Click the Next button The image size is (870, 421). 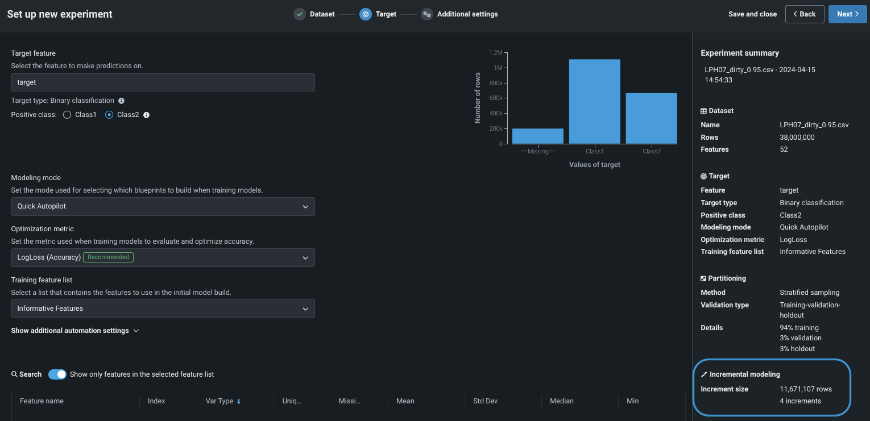point(847,14)
